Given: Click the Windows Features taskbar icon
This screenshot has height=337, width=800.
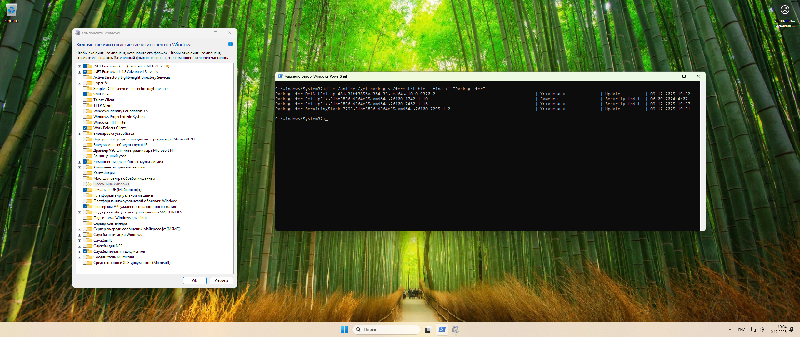Looking at the screenshot, I should 456,330.
